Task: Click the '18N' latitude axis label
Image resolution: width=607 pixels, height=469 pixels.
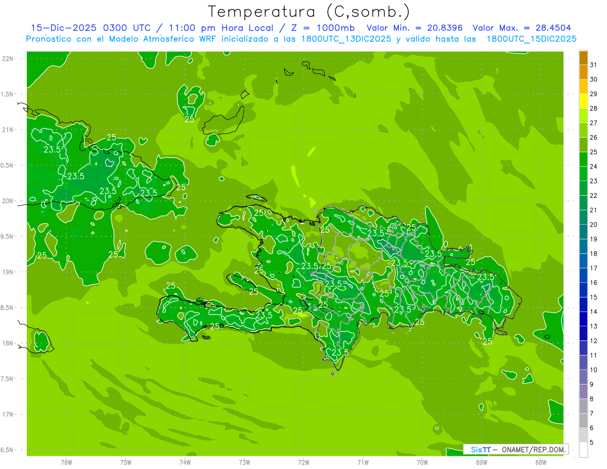Action: 8,343
